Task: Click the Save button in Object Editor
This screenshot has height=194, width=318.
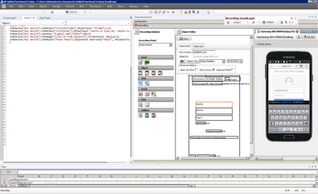Action: (184, 39)
